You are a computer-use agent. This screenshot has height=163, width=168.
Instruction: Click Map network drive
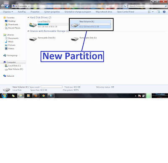(104, 12)
